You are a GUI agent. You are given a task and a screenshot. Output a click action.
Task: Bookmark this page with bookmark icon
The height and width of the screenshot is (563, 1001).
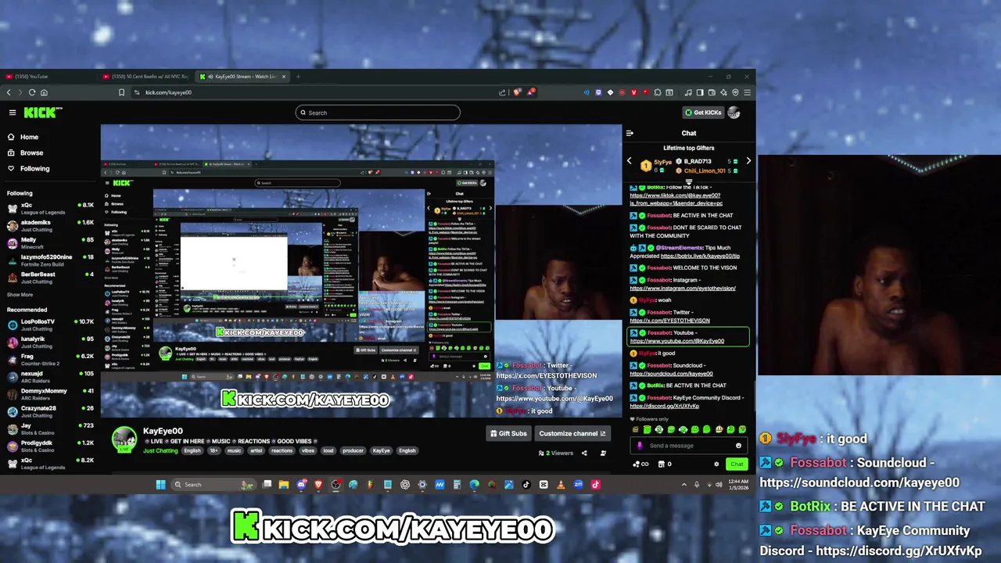[121, 92]
